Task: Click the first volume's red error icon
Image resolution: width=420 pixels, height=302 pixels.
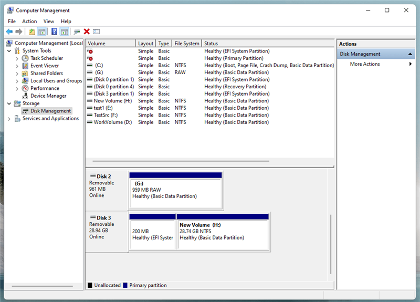Action: tap(90, 51)
